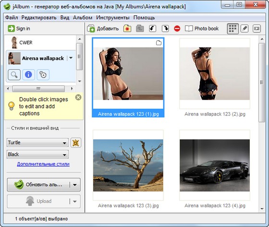Open the Альбом menu
The image size is (269, 227).
pos(83,17)
